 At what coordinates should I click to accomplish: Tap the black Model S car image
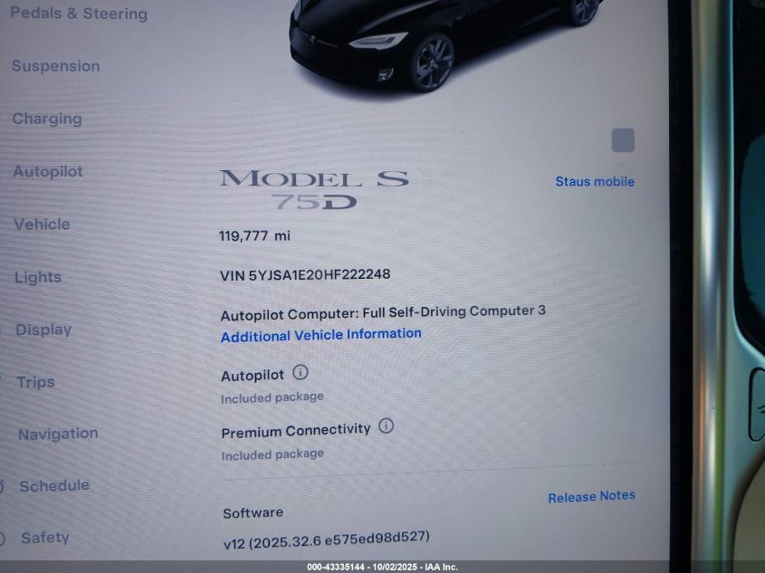click(x=444, y=45)
